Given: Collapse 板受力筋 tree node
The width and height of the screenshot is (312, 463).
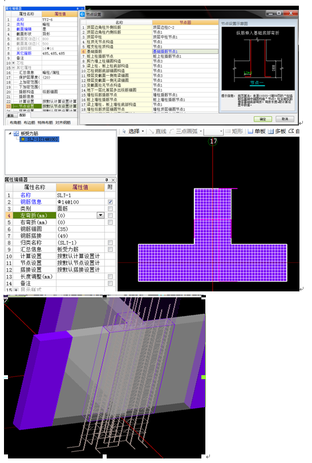Looking at the screenshot, I should pos(10,133).
